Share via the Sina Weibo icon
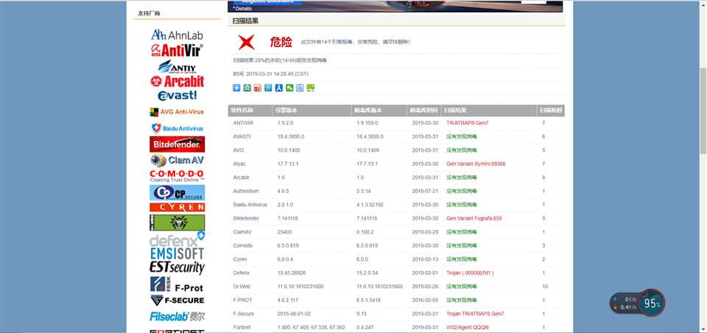Image resolution: width=707 pixels, height=333 pixels. (x=258, y=88)
